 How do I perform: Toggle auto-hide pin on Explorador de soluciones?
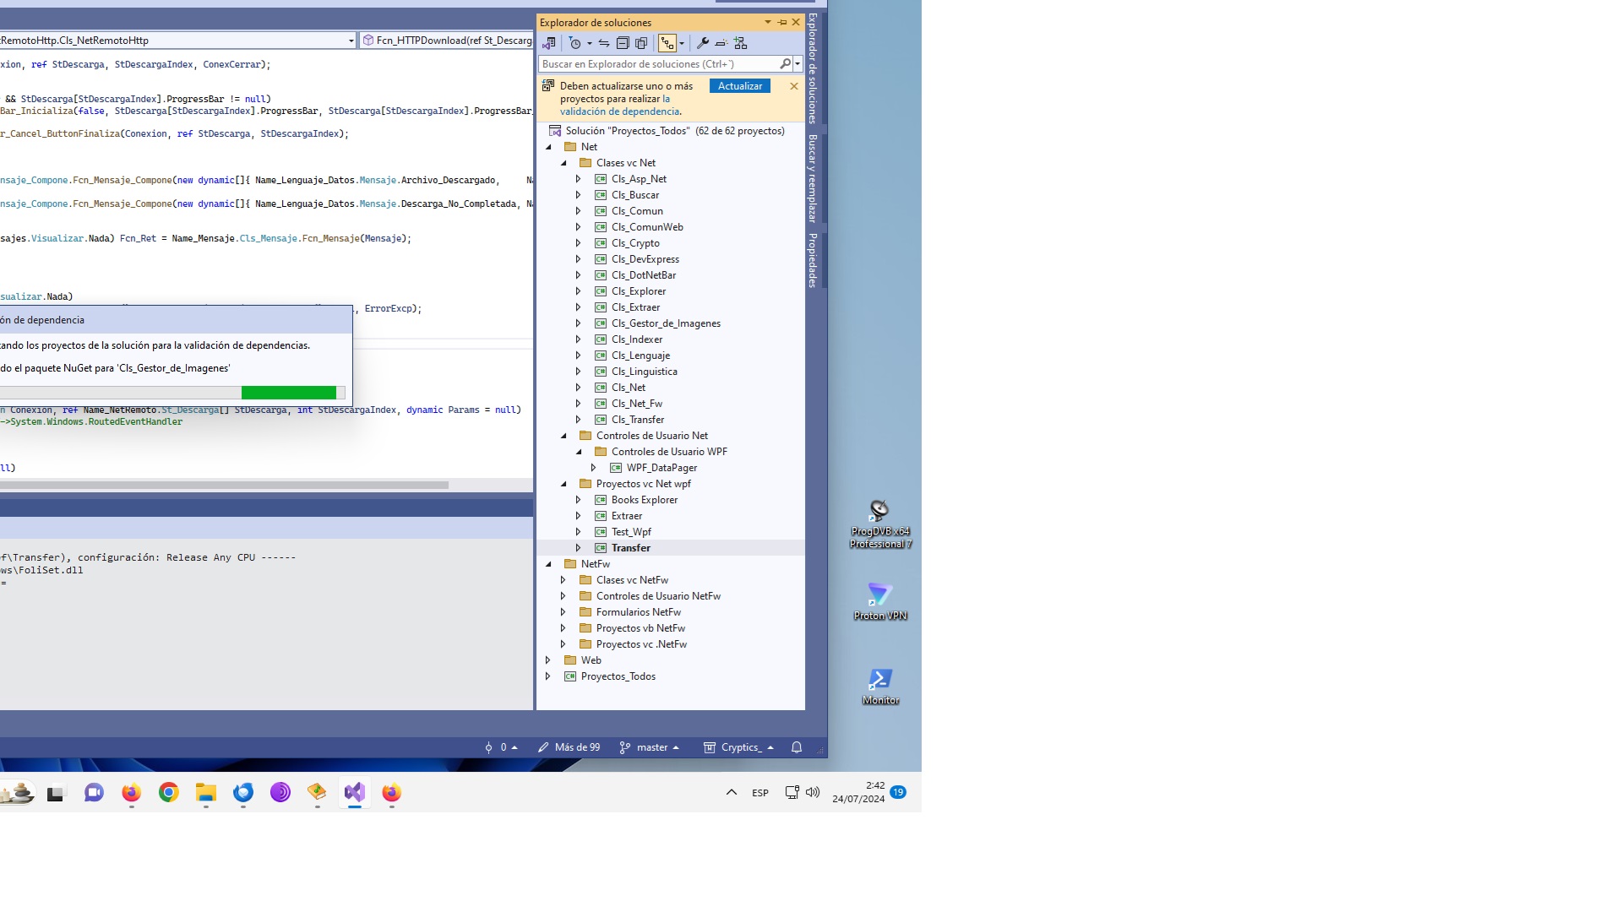point(782,23)
